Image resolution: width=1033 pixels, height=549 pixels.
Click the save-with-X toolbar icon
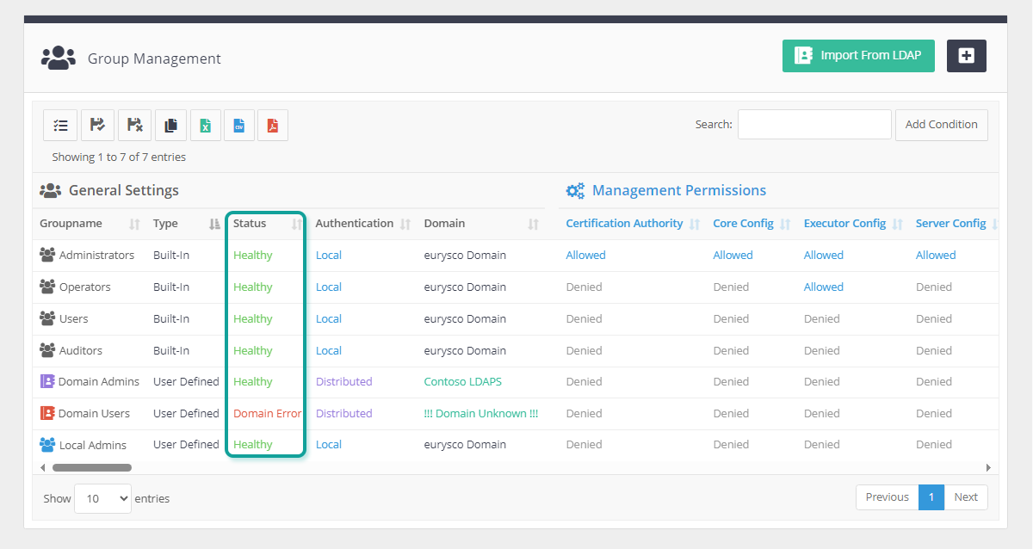tap(134, 125)
